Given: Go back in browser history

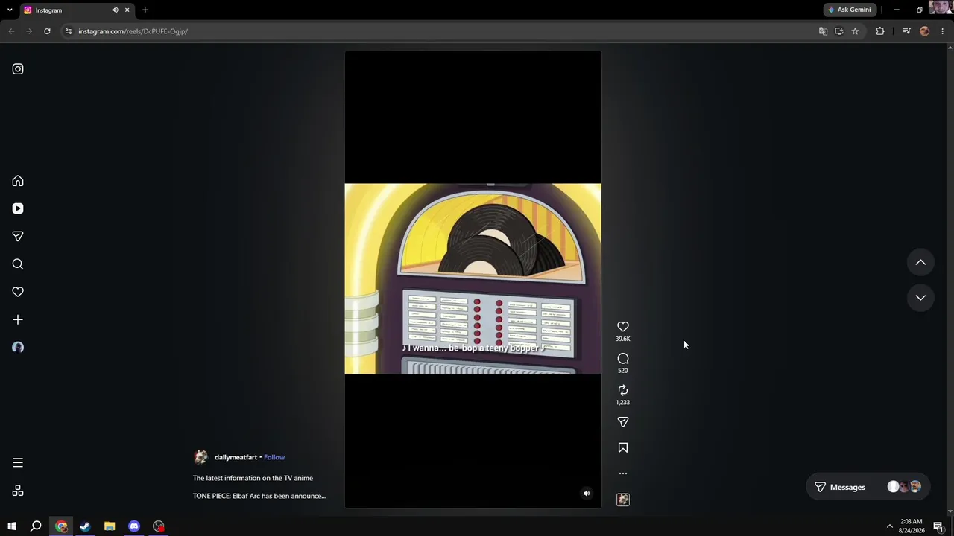Looking at the screenshot, I should 11,31.
